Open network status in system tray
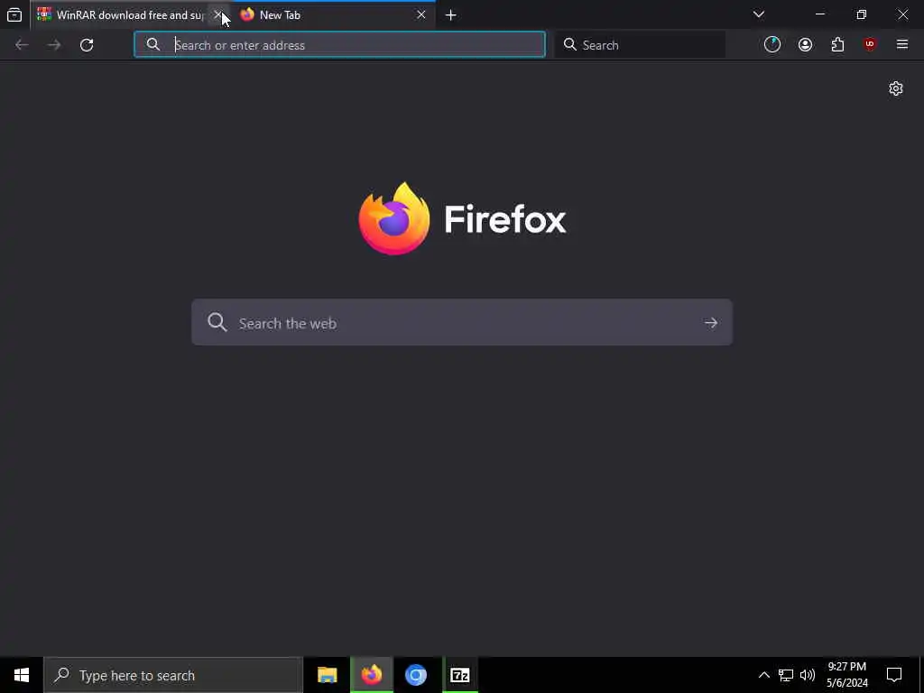 pyautogui.click(x=786, y=675)
